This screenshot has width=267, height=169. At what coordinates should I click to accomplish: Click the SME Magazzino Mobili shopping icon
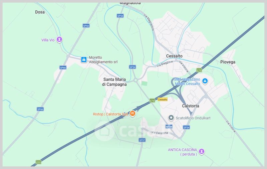click(x=205, y=81)
